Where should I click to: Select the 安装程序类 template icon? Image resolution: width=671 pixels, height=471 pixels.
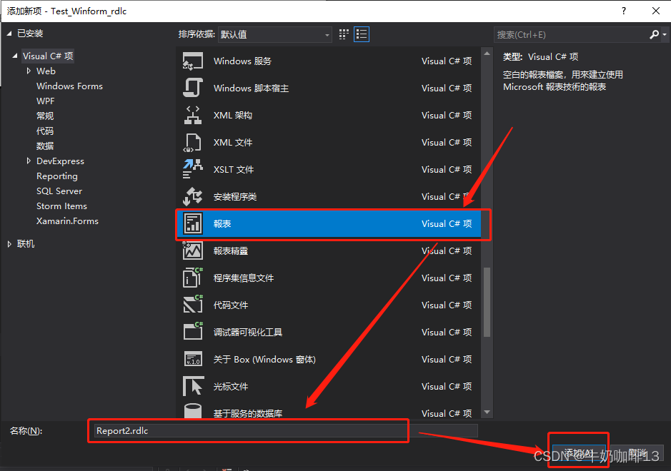tap(192, 196)
